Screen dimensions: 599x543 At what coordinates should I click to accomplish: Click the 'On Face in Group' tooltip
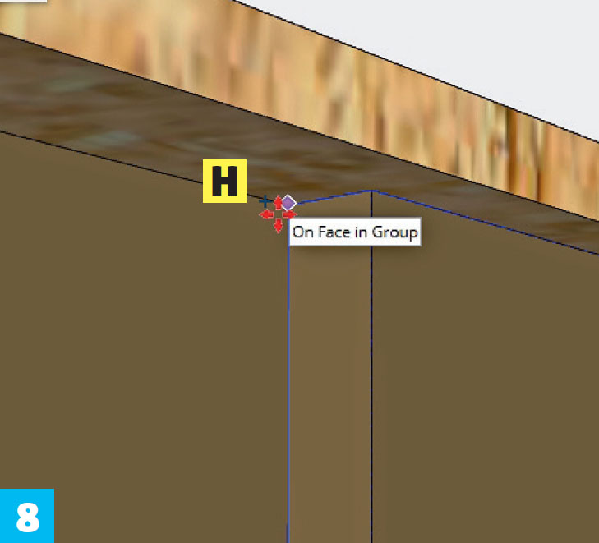[x=355, y=232]
